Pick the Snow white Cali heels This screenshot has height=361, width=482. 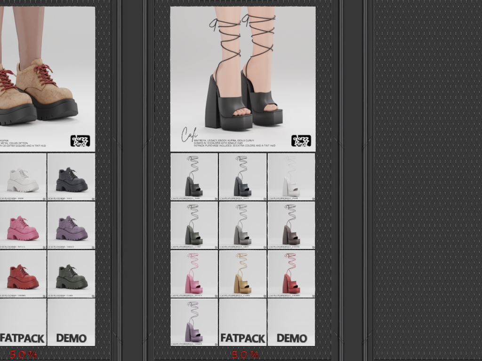click(291, 177)
